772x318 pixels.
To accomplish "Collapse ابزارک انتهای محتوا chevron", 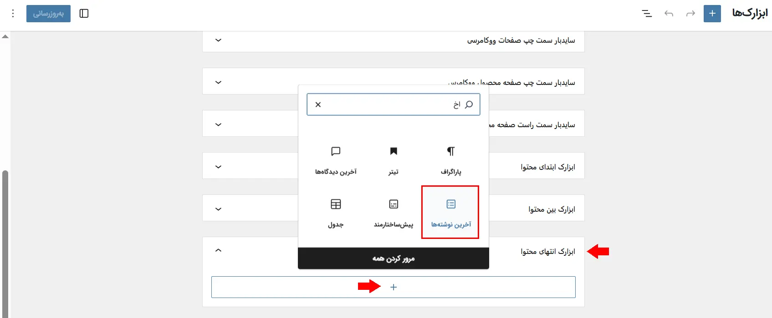I will point(218,250).
